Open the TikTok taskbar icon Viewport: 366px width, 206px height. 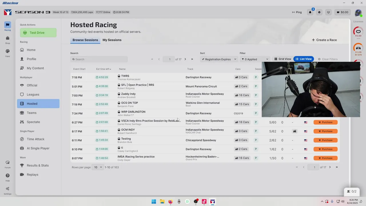(x=204, y=201)
